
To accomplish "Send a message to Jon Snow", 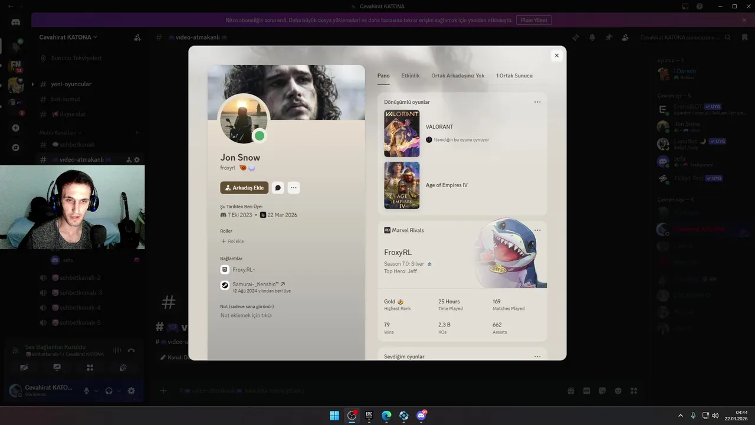I will pos(278,188).
